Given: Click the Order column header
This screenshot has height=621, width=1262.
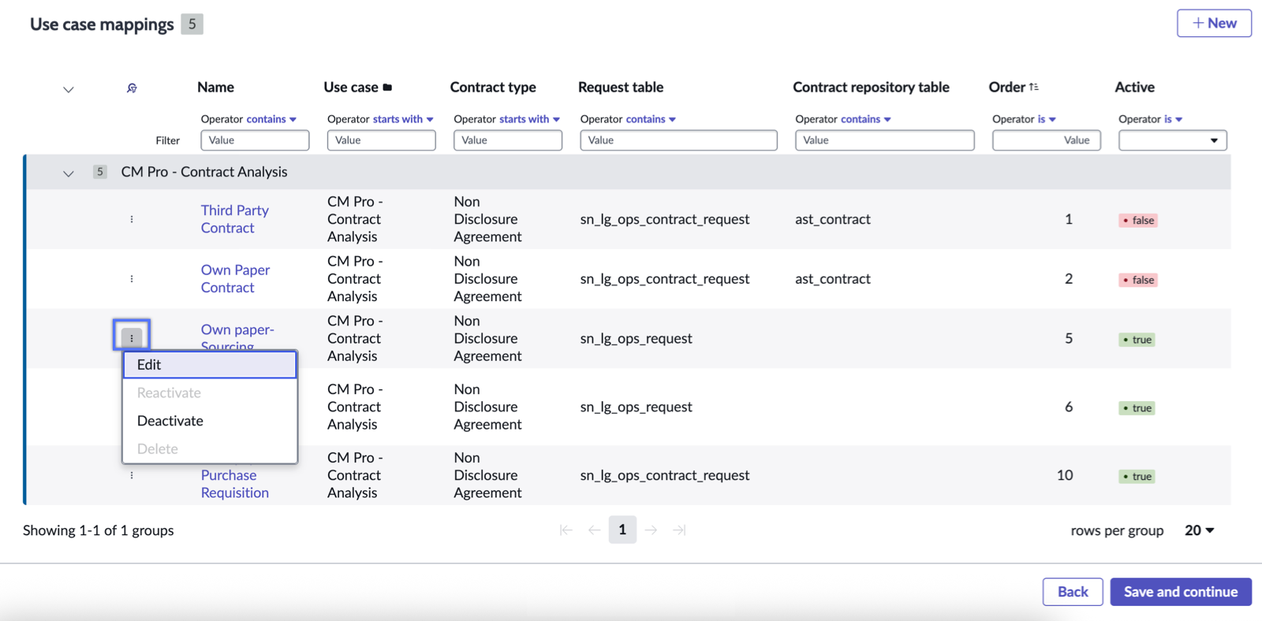Looking at the screenshot, I should pos(1006,87).
